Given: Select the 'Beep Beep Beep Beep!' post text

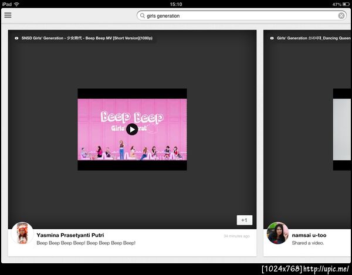Looking at the screenshot, I should click(86, 243).
